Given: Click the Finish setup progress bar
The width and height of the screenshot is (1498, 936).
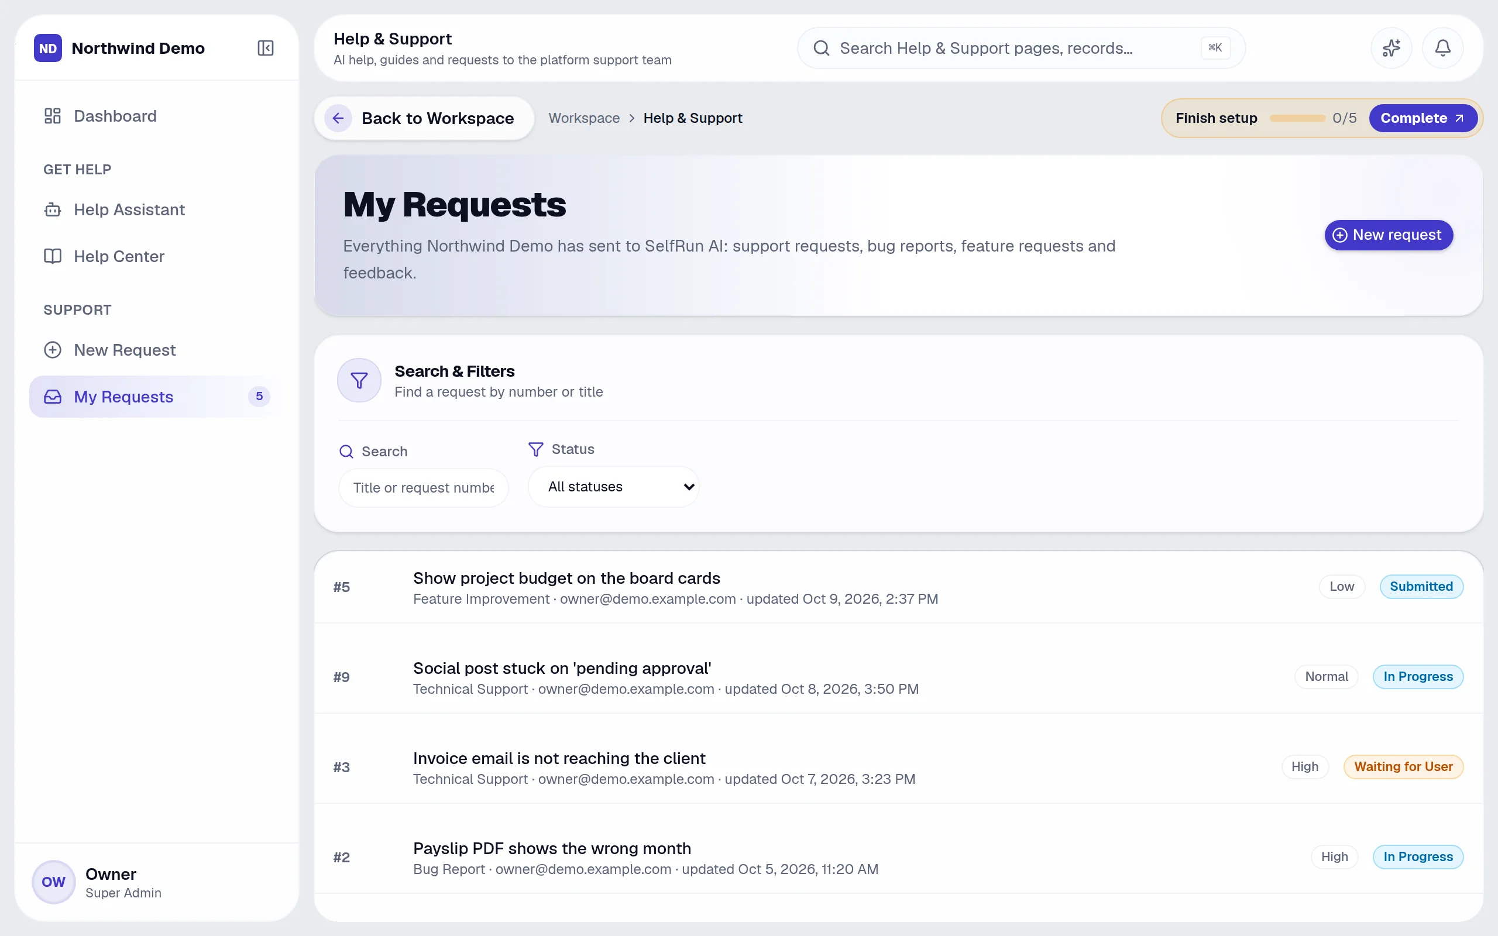Looking at the screenshot, I should click(1297, 118).
